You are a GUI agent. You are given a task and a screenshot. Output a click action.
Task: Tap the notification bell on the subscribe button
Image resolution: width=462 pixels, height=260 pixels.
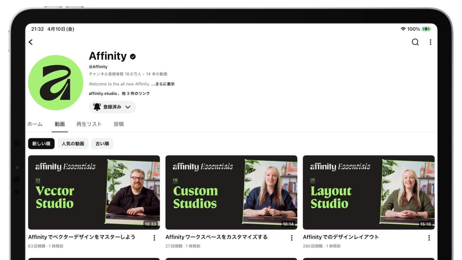click(x=96, y=107)
